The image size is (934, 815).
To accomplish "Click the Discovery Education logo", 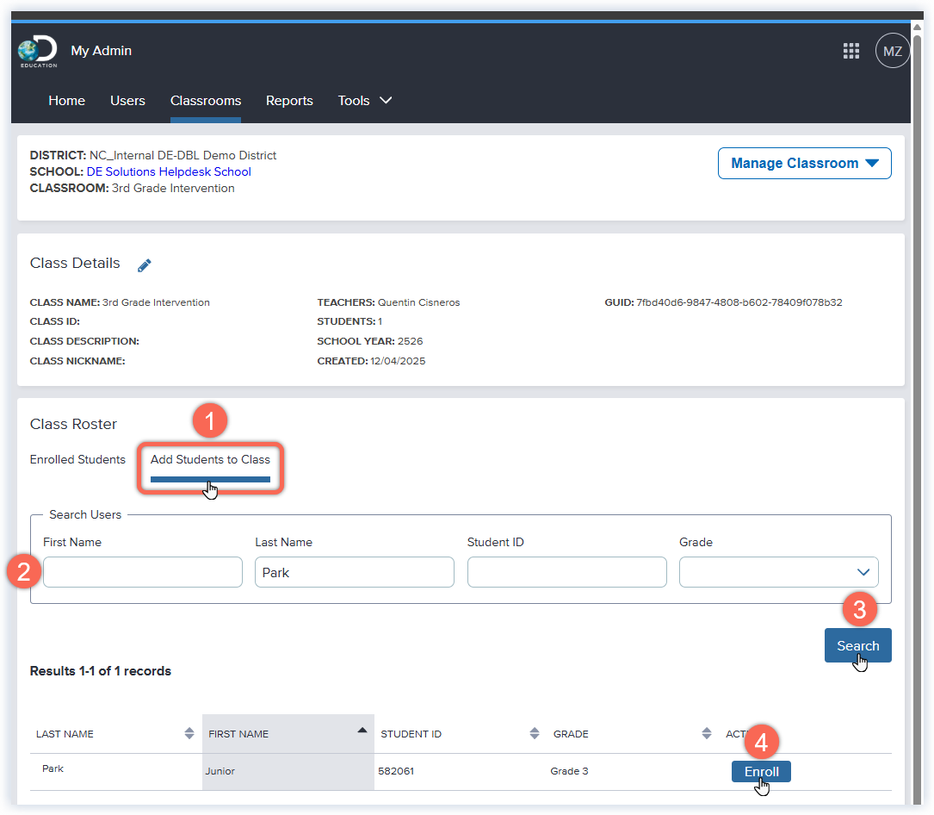I will coord(37,52).
